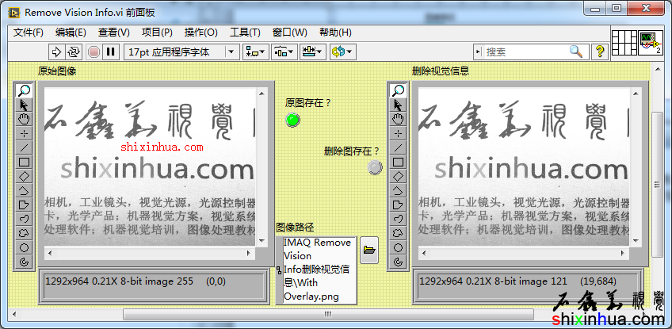Pick the Oval tool in right image palette
Screen dimensions: 672x329
398,247
